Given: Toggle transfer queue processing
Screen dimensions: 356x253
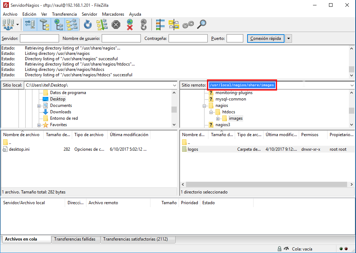Looking at the screenshot, I should coord(102,24).
